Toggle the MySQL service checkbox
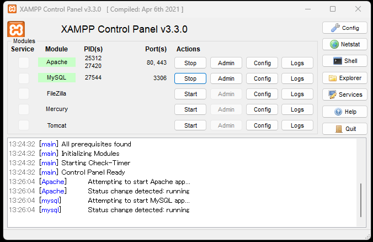The height and width of the screenshot is (242, 373). click(24, 78)
